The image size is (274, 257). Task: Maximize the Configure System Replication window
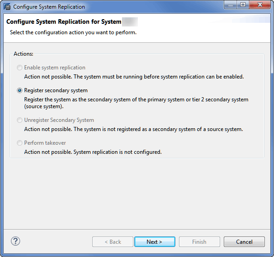(x=242, y=5)
